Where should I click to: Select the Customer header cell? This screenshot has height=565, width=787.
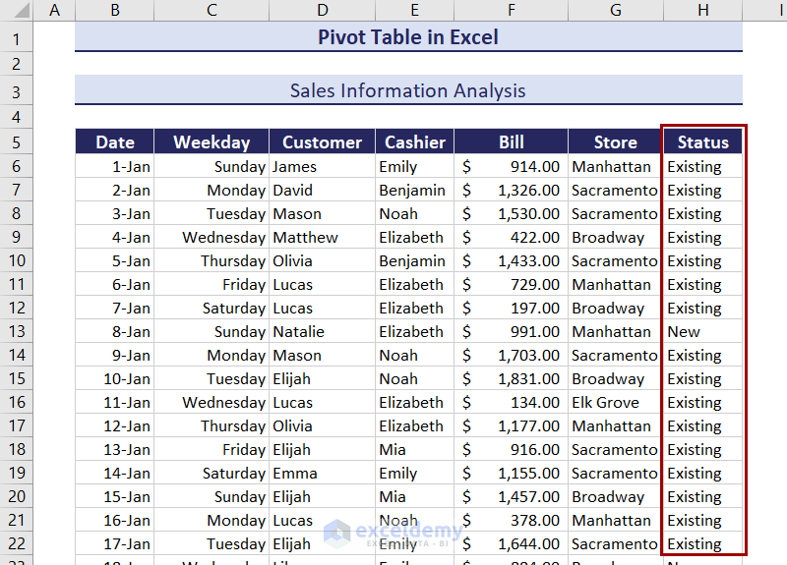click(322, 142)
